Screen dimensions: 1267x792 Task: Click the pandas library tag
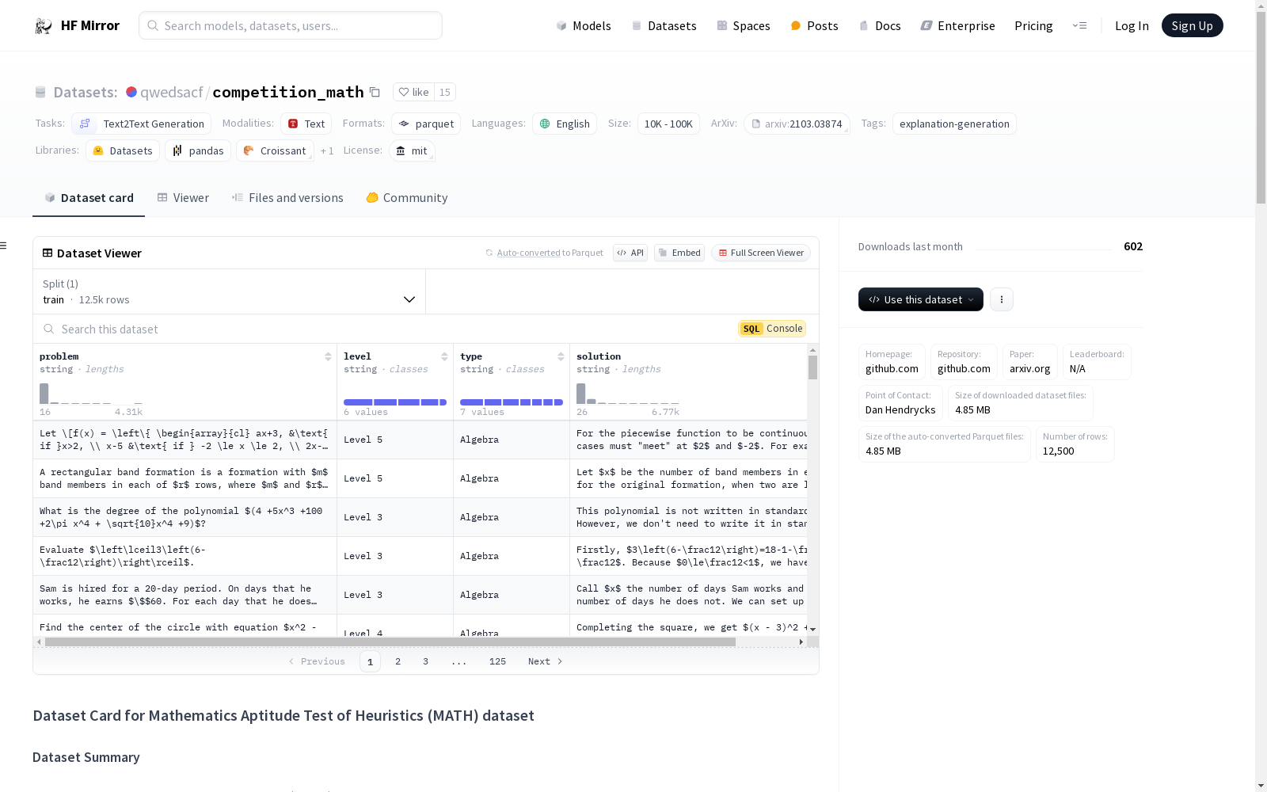pyautogui.click(x=198, y=150)
